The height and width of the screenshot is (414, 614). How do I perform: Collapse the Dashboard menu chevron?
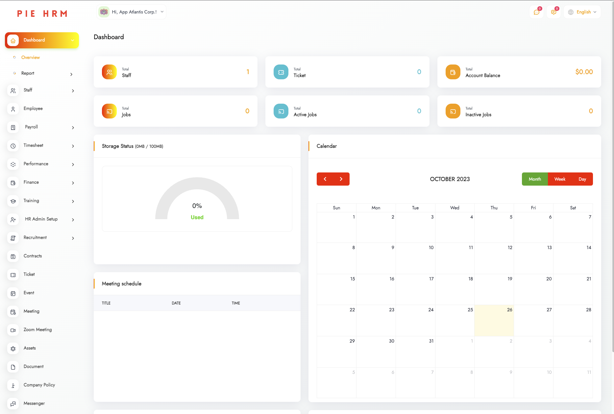(x=72, y=40)
